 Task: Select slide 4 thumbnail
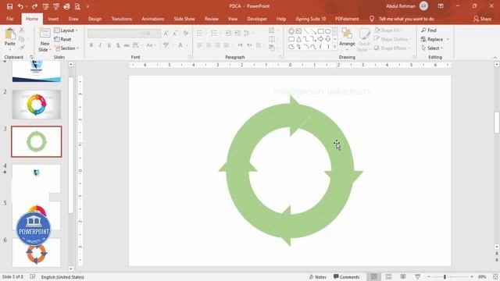tap(37, 179)
